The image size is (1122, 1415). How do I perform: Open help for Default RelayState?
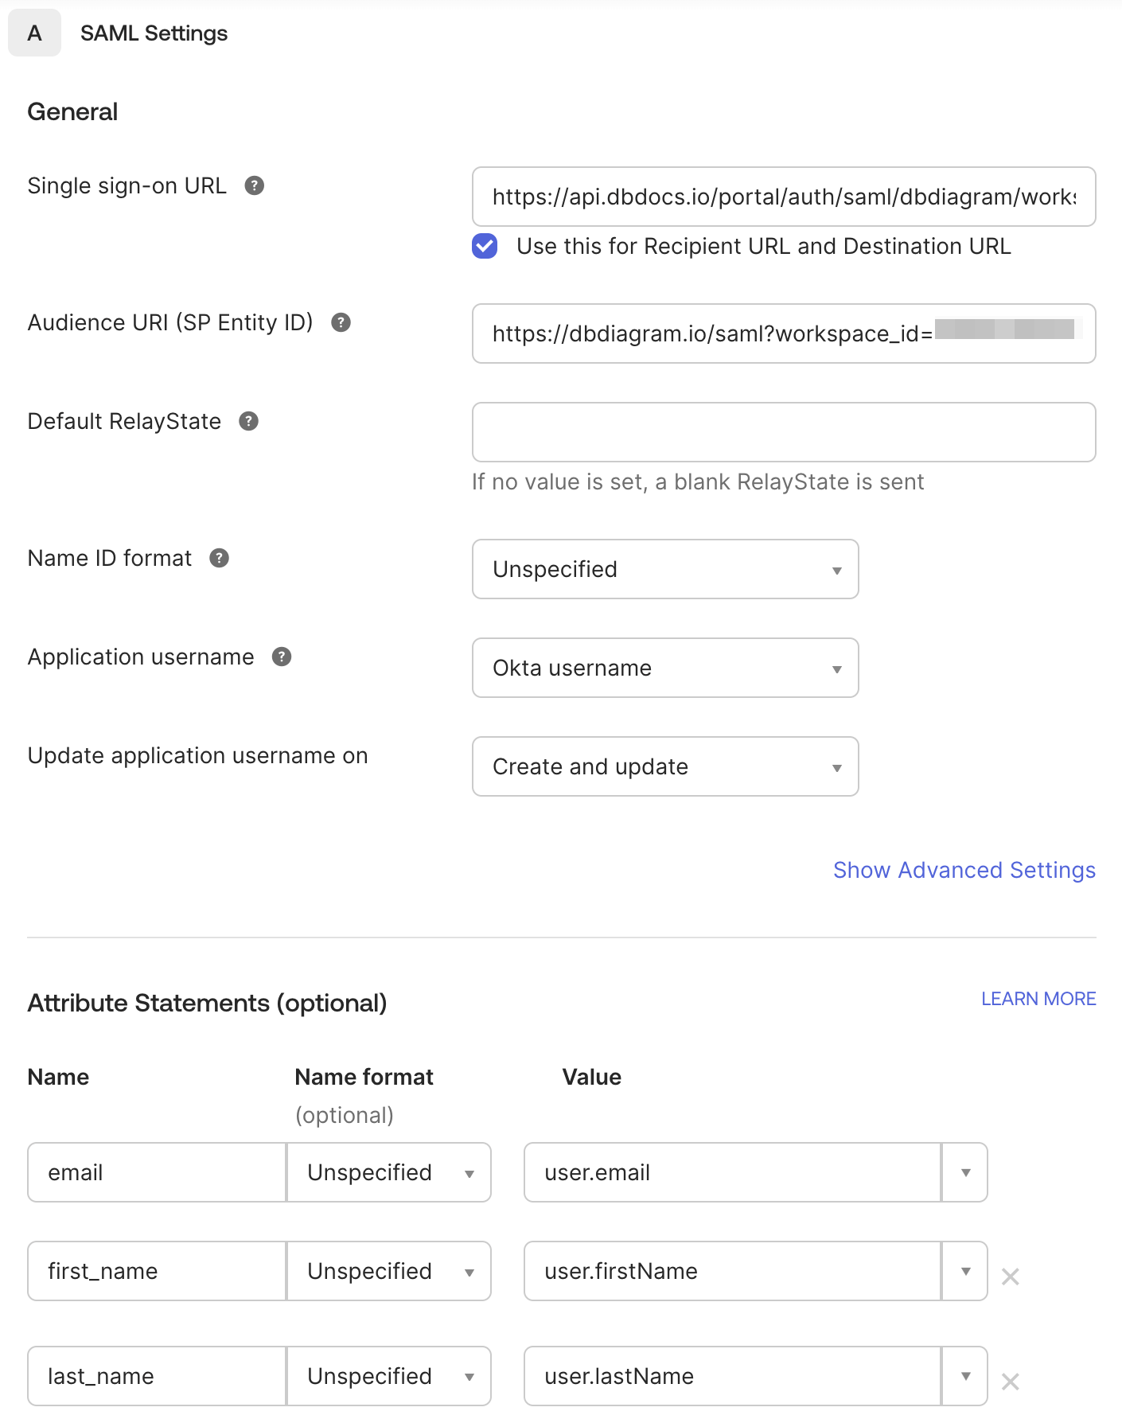pos(249,421)
